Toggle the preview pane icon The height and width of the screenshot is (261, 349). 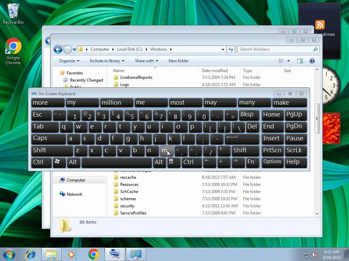tap(300, 61)
